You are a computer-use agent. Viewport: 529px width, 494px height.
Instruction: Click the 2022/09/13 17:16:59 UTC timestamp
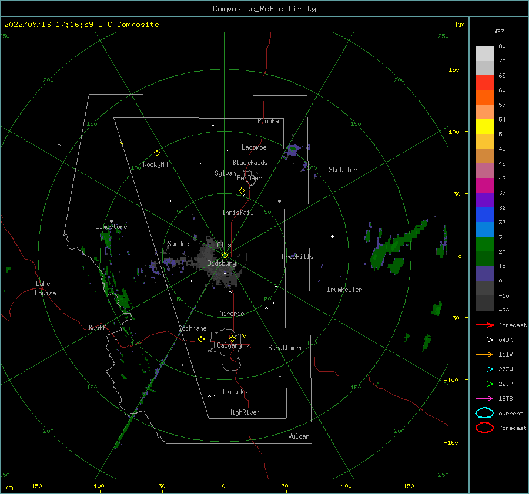tap(81, 25)
